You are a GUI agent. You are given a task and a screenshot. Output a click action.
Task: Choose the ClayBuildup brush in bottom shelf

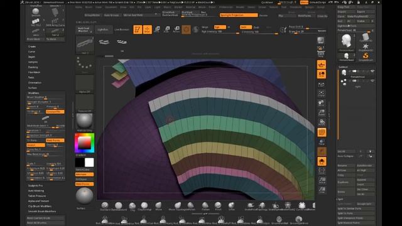144,207
